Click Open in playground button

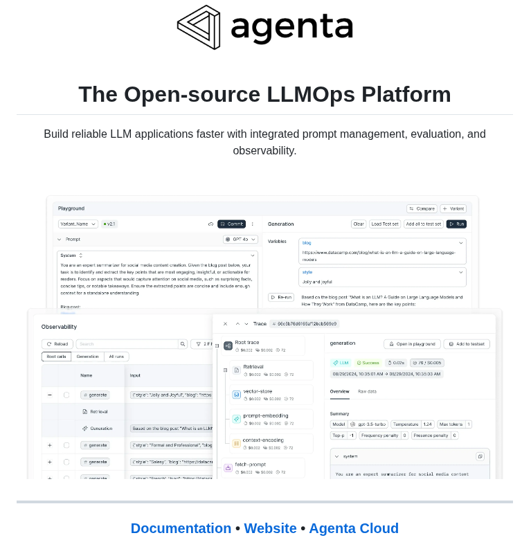click(x=412, y=344)
